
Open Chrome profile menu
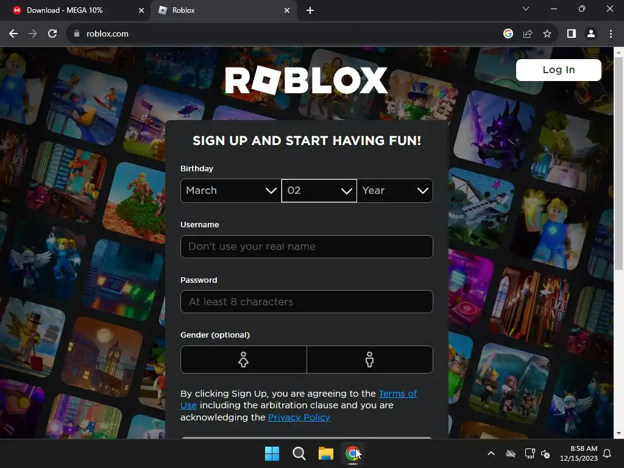click(591, 34)
